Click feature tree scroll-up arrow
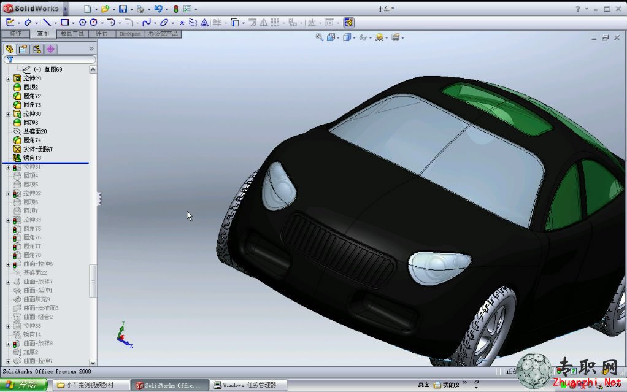Screen dimensions: 627x392 93,69
